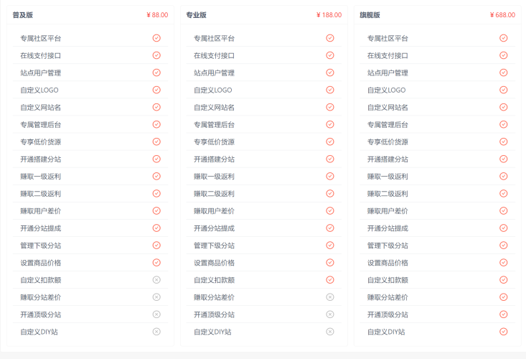Click the 管理下级分站 row label in 旗舰版
Screen dimensions: 526x359
coord(388,246)
